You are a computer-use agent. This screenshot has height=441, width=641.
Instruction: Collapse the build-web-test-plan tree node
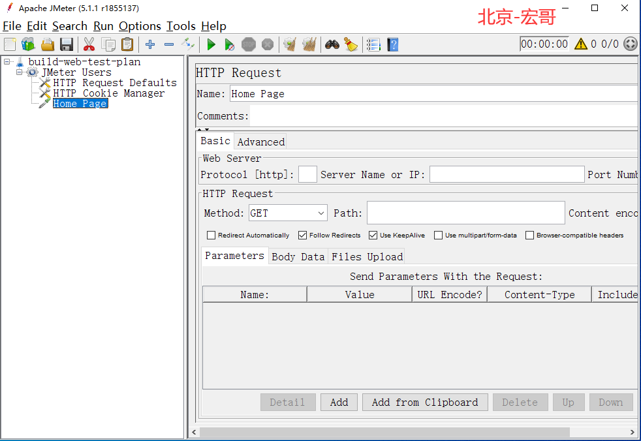point(7,62)
